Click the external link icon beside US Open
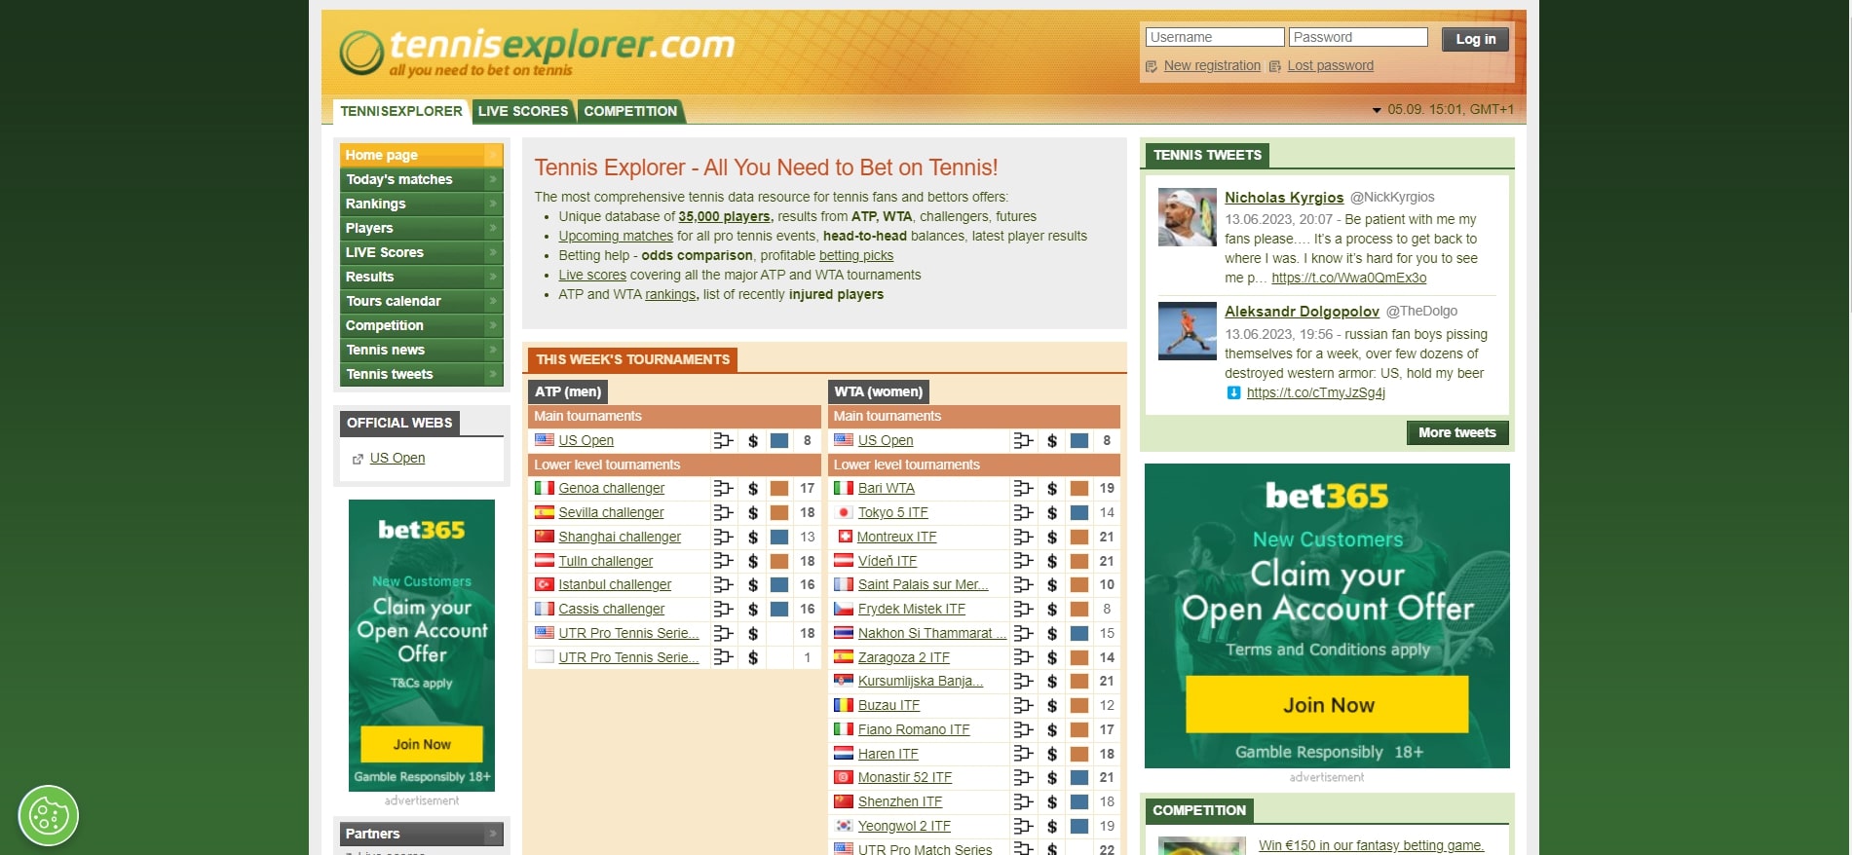This screenshot has height=855, width=1852. (x=358, y=459)
